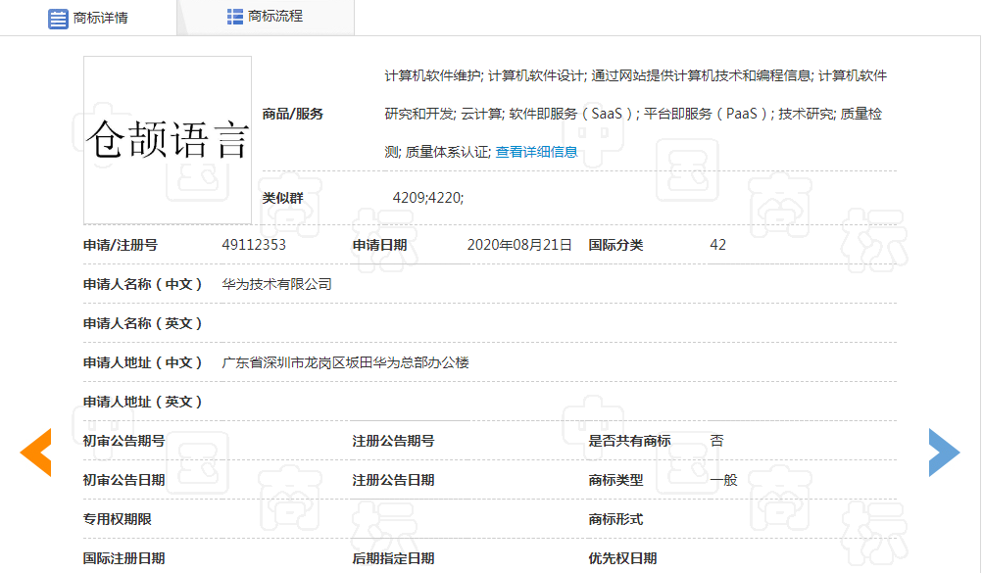
Task: Click the 商标详情 list icon
Action: point(58,19)
